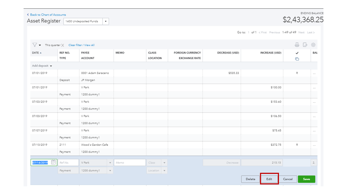Toggle reconcile status of Wood's Garden Cafe payment
347x195 pixels.
297,145
